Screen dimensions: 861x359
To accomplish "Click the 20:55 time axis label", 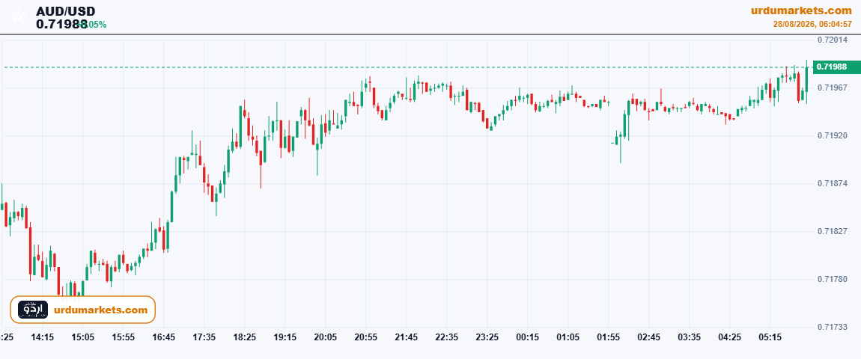I will point(365,337).
